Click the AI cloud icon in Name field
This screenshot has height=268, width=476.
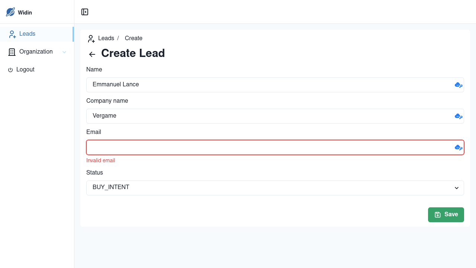point(458,84)
